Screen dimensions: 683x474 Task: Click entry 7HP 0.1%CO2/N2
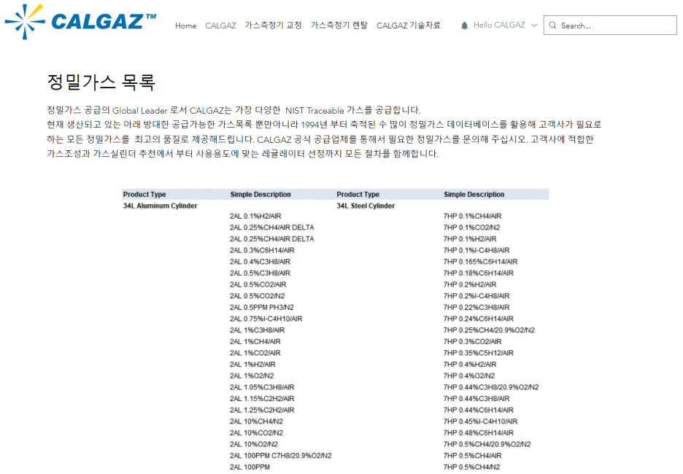click(471, 228)
